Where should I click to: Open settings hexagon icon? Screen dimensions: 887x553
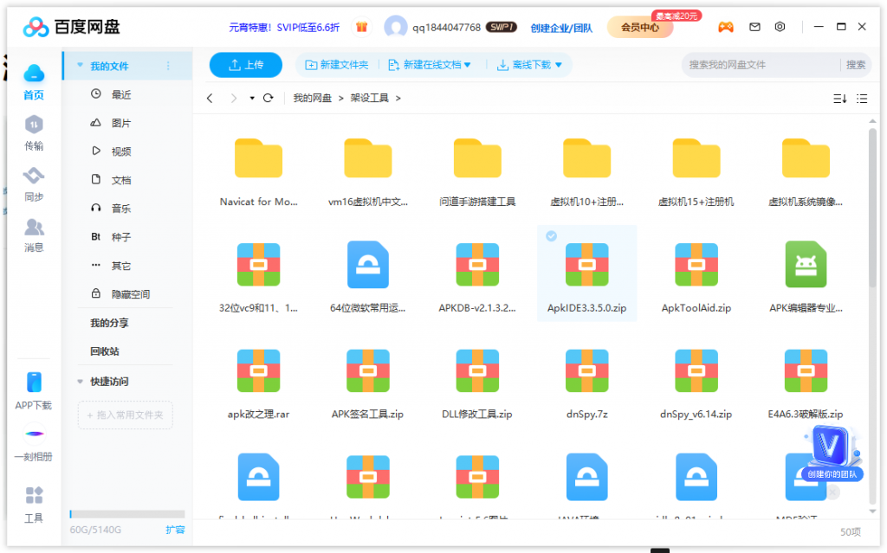780,27
